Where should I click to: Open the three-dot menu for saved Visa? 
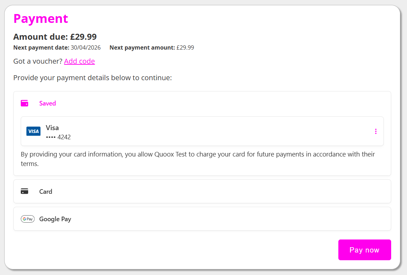click(x=376, y=131)
